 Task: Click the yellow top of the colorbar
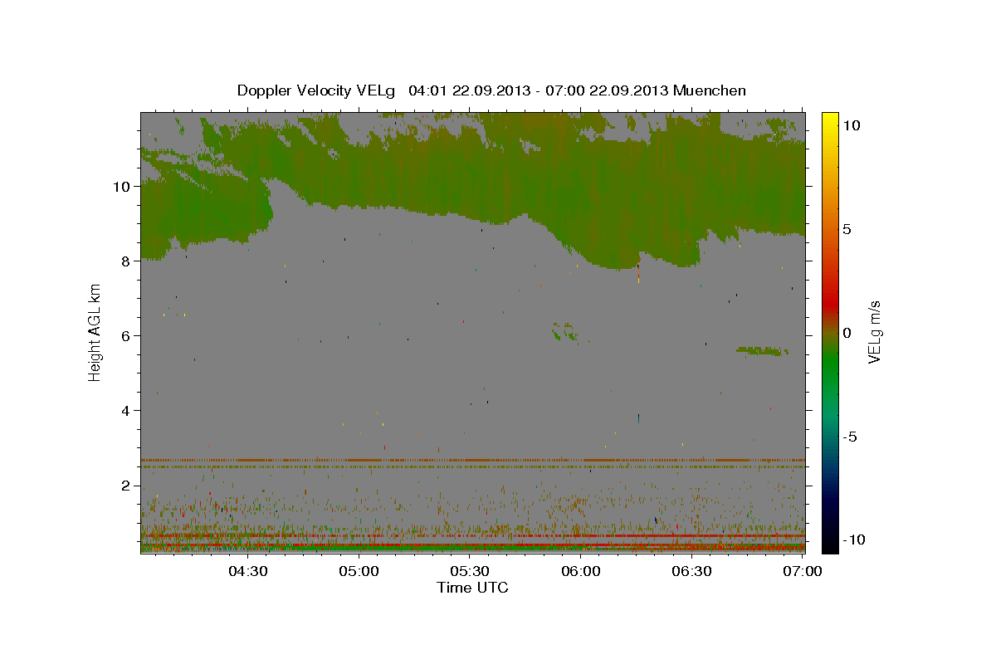(x=830, y=119)
